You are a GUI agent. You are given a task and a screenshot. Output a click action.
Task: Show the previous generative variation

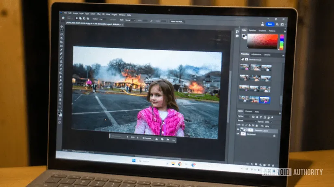128,138
